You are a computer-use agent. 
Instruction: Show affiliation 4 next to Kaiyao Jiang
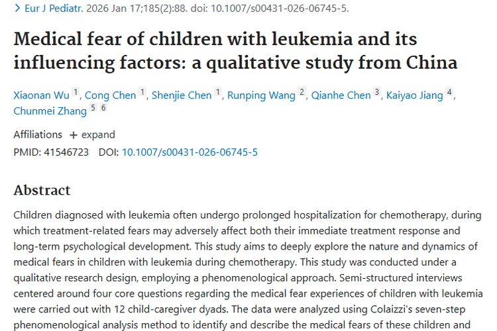coord(449,92)
